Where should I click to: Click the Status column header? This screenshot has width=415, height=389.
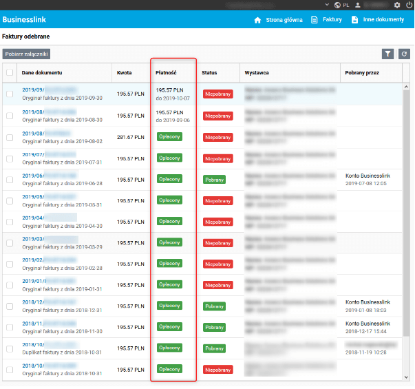tap(209, 72)
